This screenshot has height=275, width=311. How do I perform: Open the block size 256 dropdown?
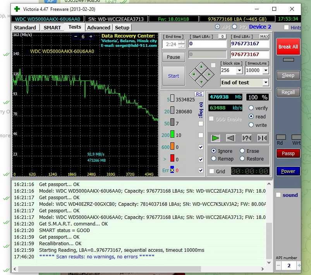[240, 70]
